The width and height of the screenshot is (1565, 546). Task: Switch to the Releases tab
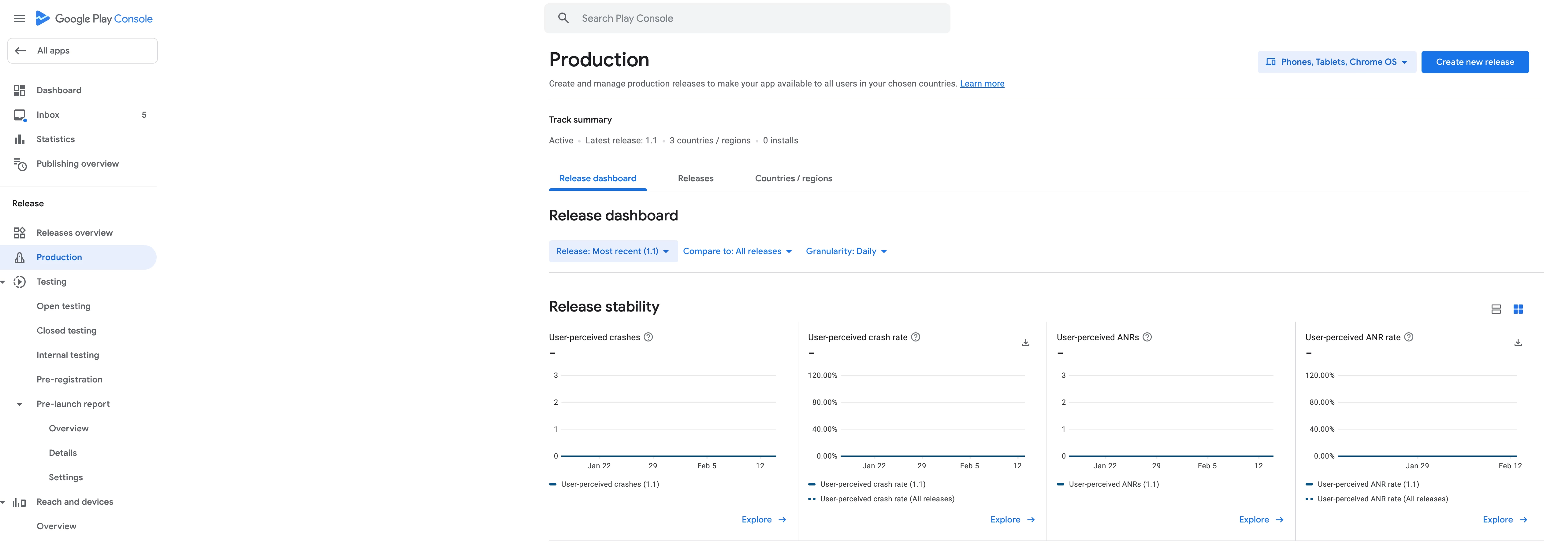(696, 179)
